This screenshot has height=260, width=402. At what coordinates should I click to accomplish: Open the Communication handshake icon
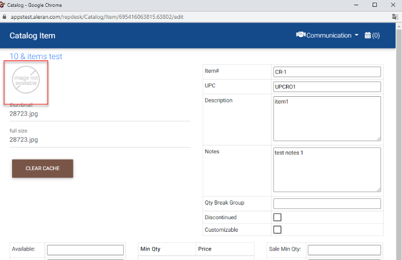coord(301,35)
